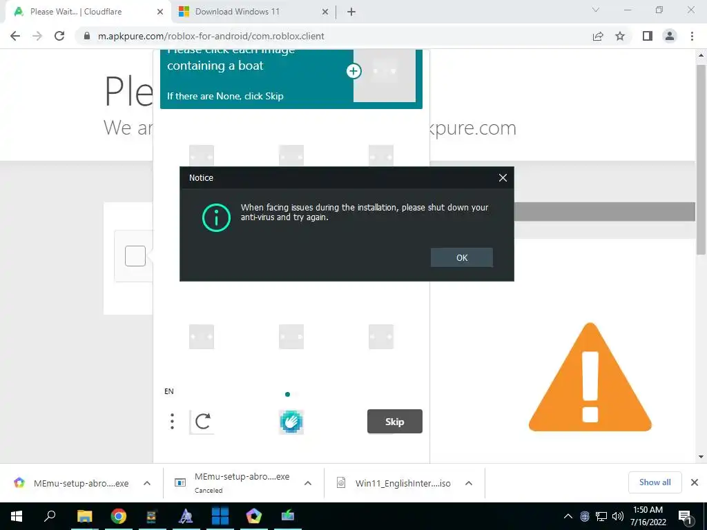Viewport: 707px width, 530px height.
Task: Expand options for canceled MEmu-setup download
Action: (x=308, y=483)
